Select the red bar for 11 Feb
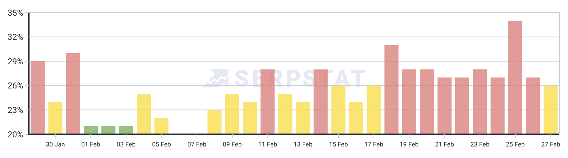568x158 pixels. point(267,101)
